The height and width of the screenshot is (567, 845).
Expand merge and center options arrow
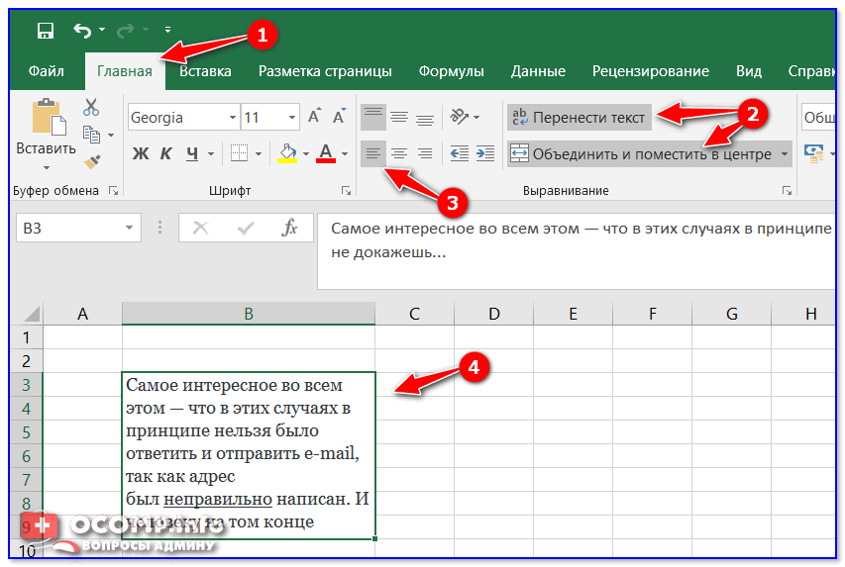pos(785,154)
